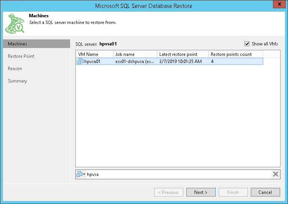Click the 2/7/2019 restore point cell
This screenshot has height=204, width=288.
[x=180, y=61]
